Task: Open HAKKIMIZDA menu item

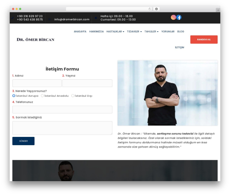Action: pyautogui.click(x=97, y=31)
